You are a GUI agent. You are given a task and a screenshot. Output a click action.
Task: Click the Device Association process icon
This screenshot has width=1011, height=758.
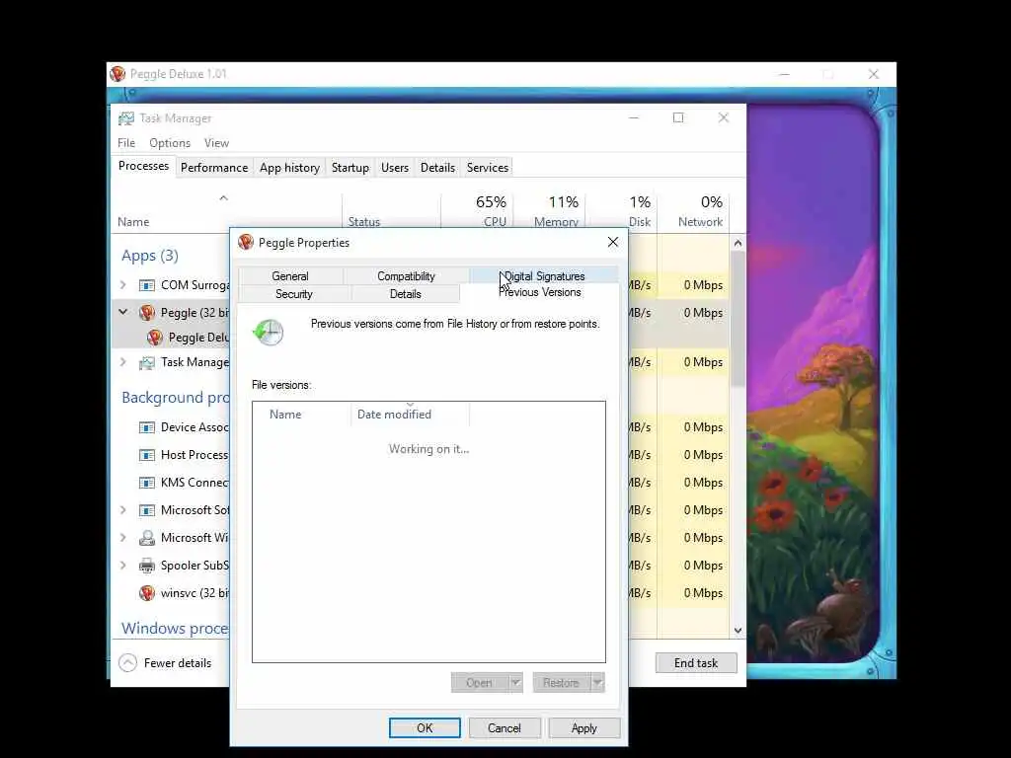point(147,427)
